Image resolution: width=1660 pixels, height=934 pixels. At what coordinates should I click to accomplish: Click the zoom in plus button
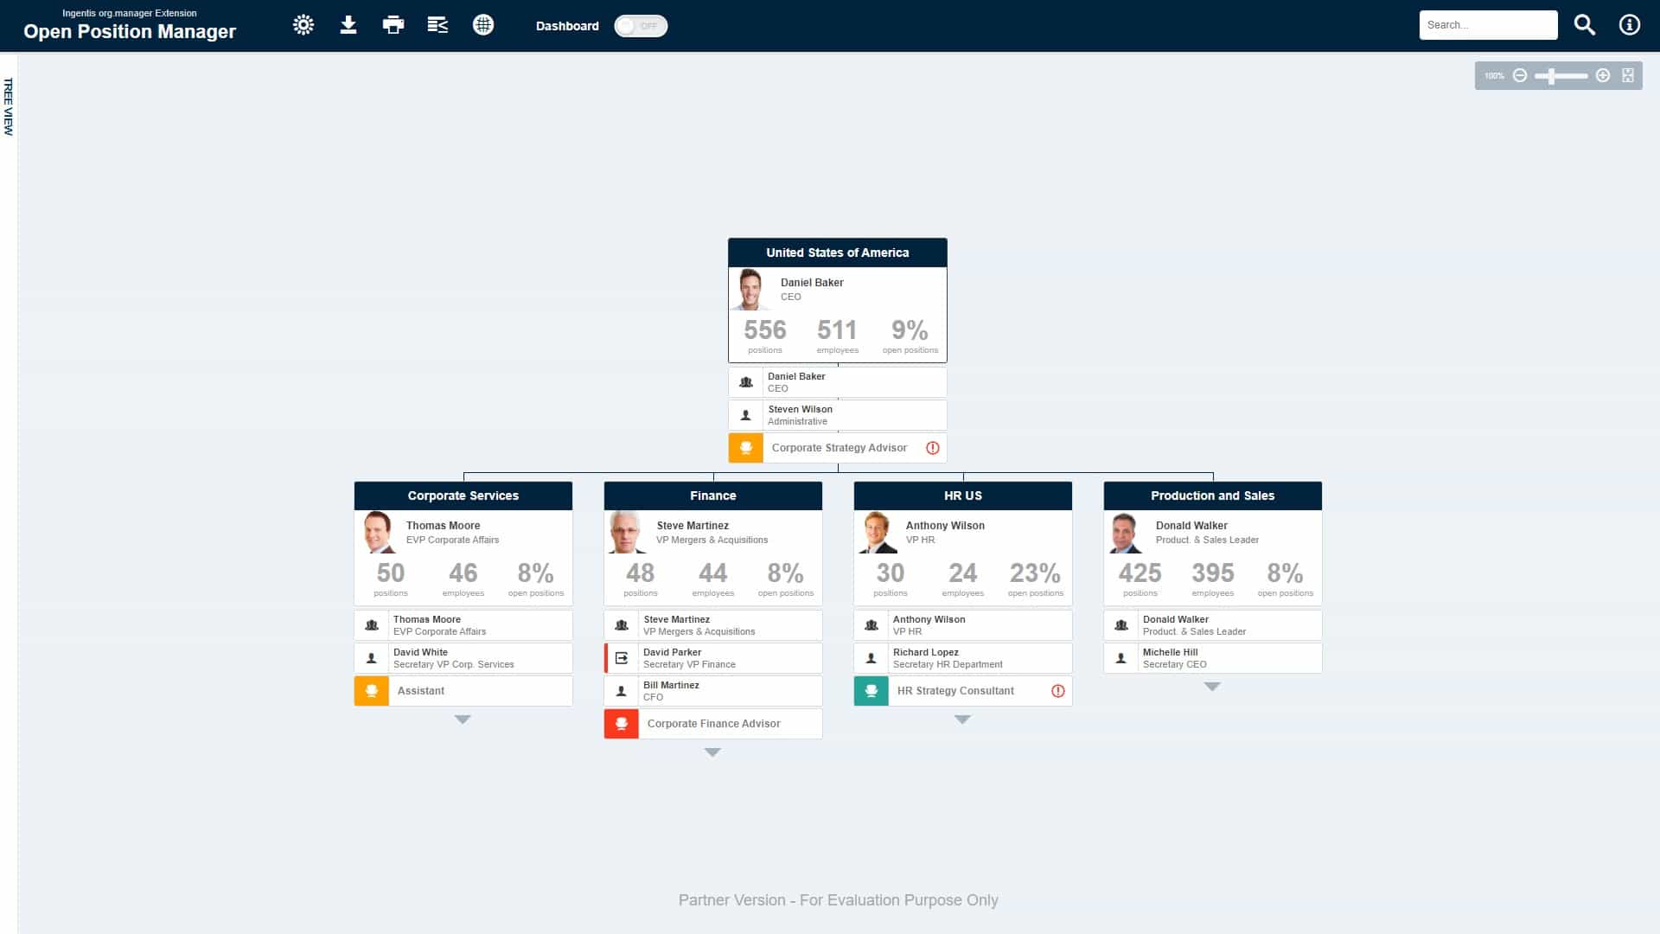click(1603, 76)
